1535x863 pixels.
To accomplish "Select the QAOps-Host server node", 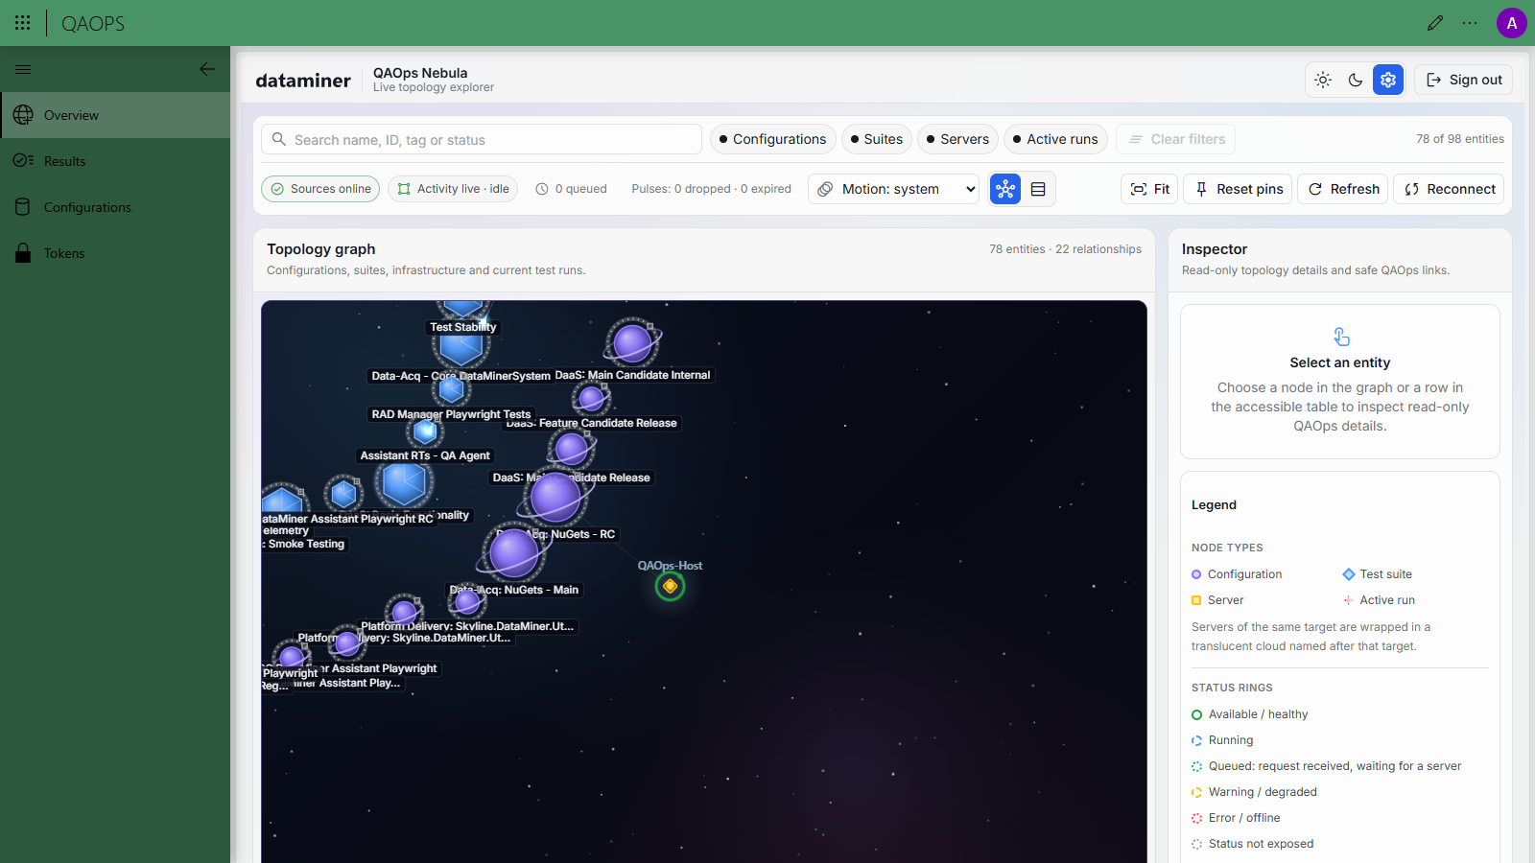I will (x=670, y=586).
